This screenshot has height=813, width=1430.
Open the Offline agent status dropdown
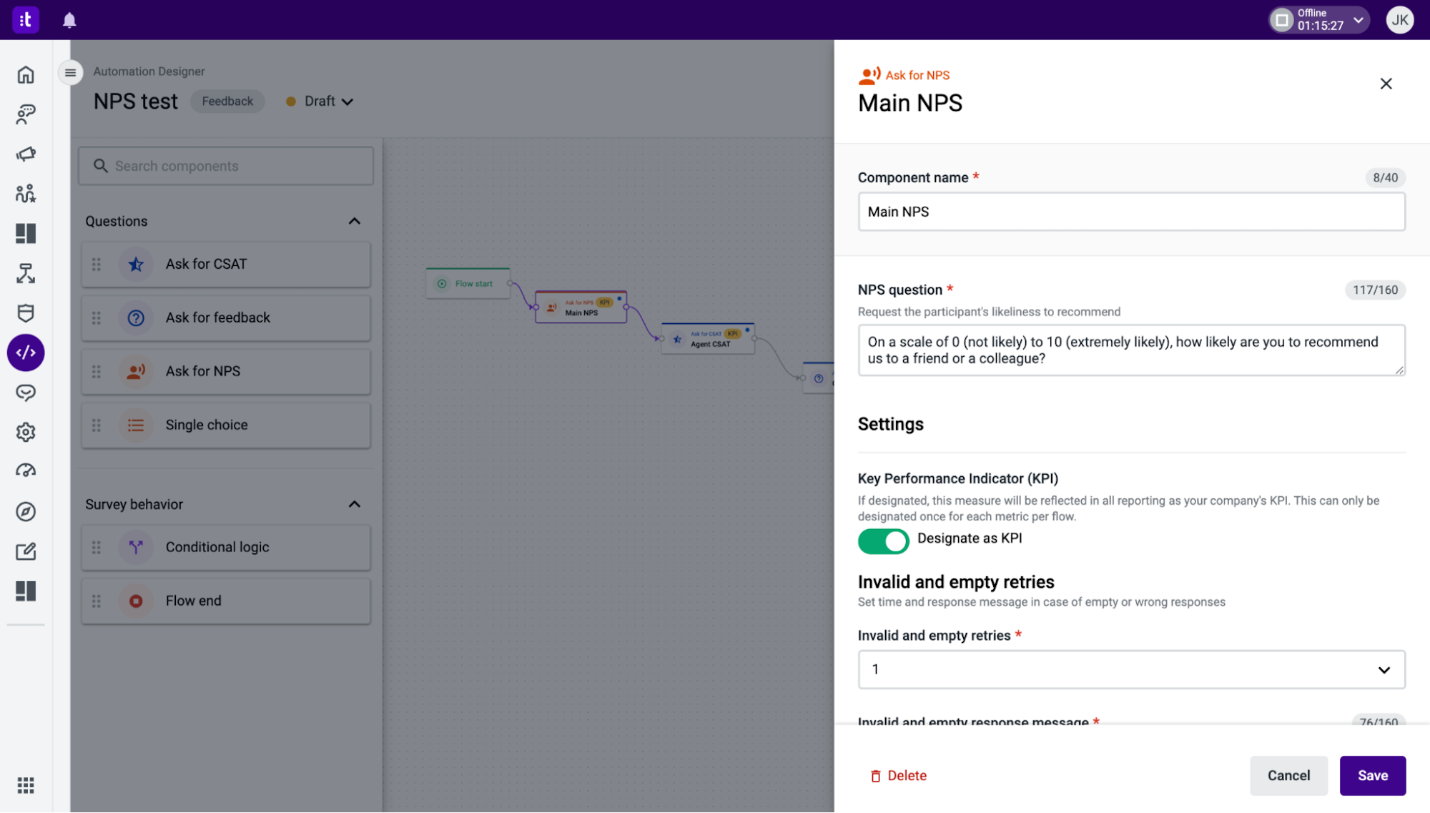1319,20
